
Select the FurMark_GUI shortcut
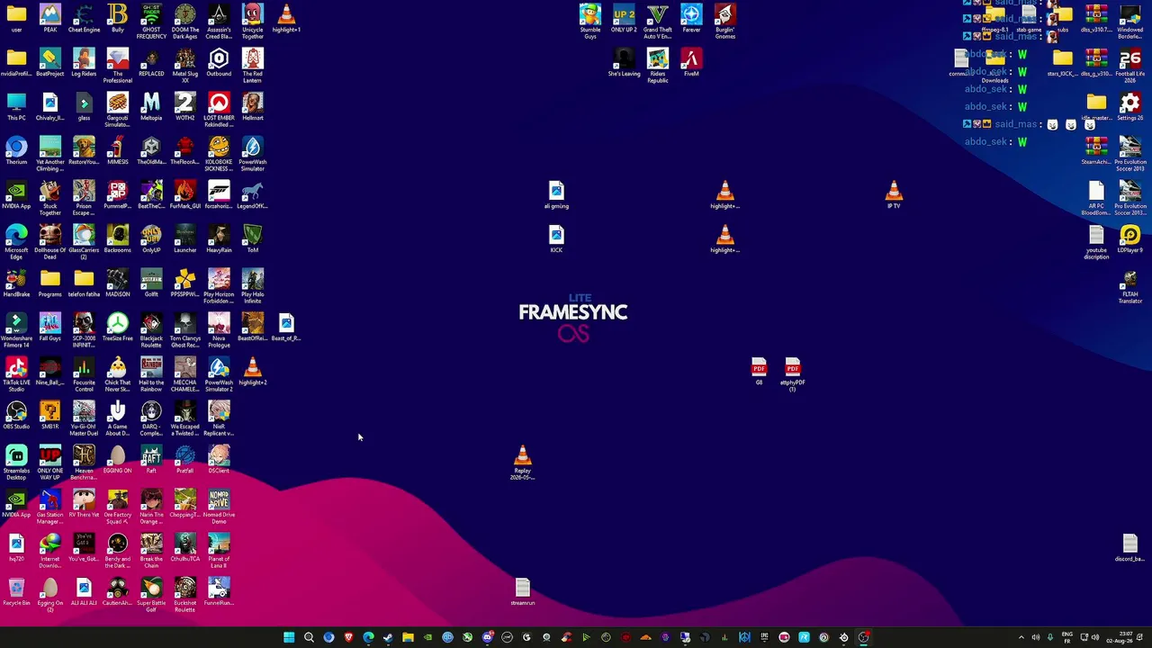184,195
